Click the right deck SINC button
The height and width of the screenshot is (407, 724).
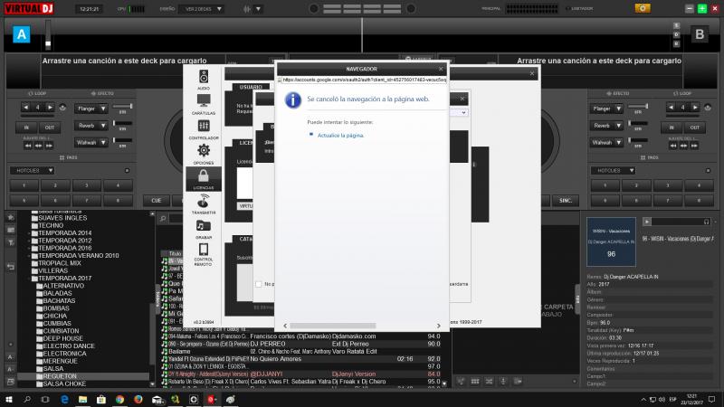point(566,200)
